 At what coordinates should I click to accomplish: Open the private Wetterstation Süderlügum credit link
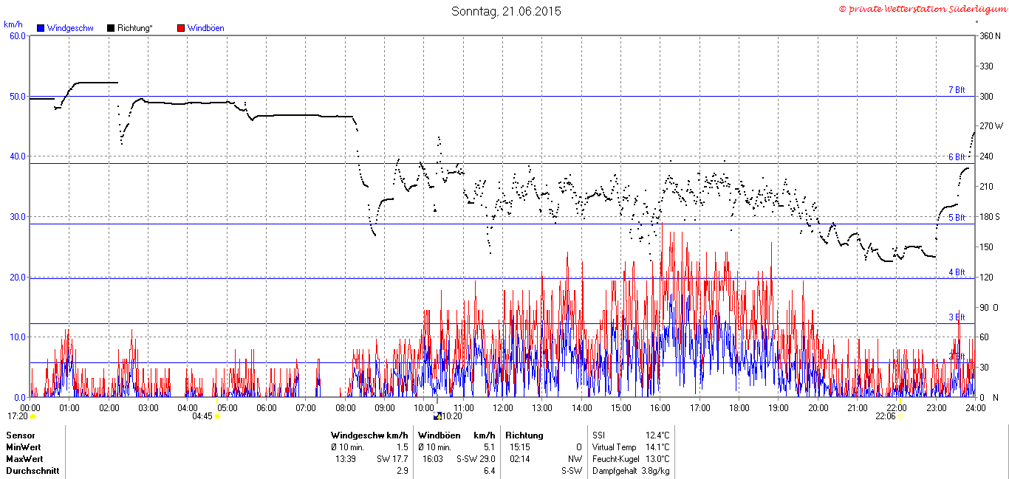922,9
